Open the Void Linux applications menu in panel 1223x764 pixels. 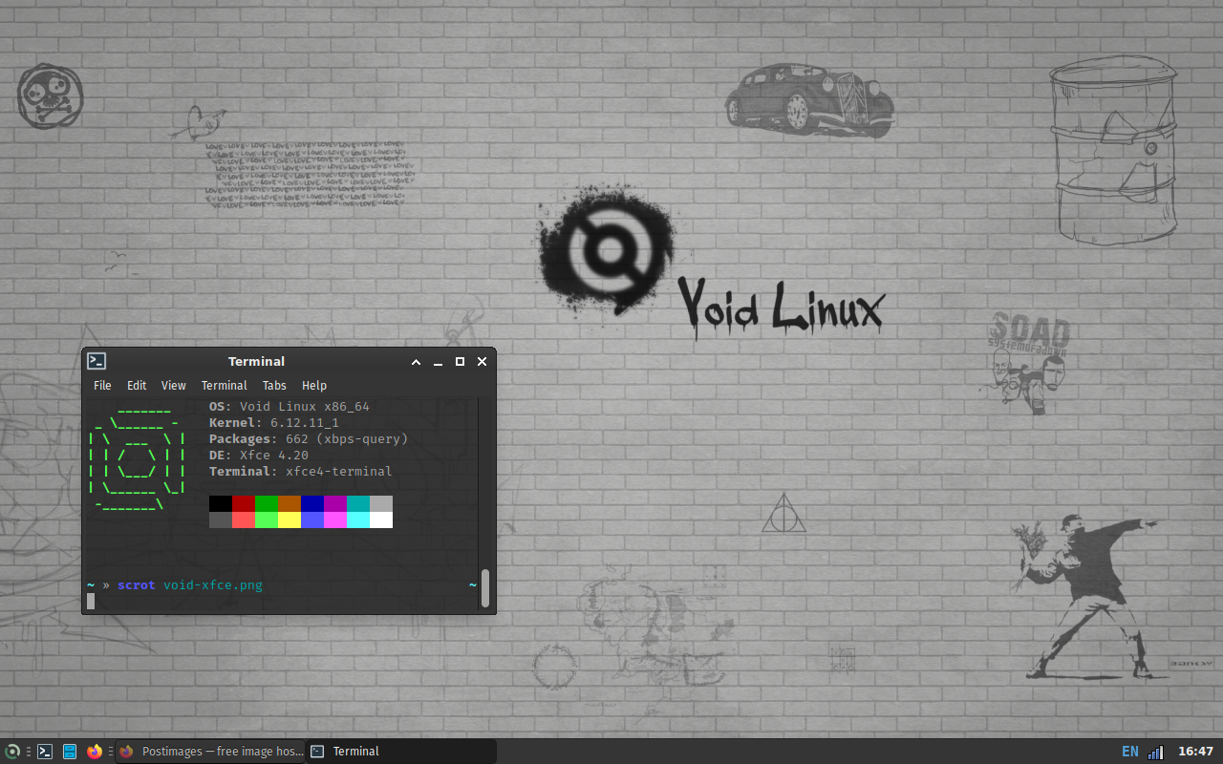click(x=12, y=752)
